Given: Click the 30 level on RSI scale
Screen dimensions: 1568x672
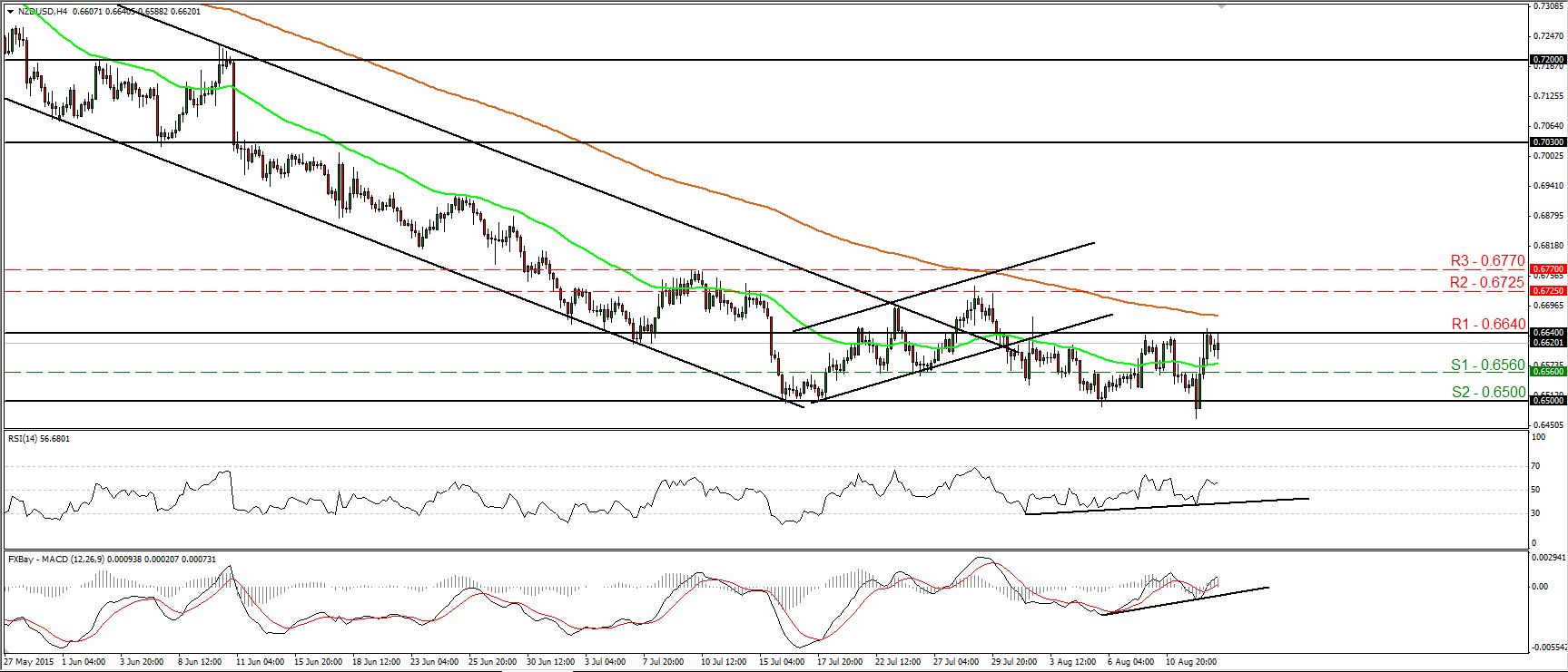Looking at the screenshot, I should (x=1536, y=513).
